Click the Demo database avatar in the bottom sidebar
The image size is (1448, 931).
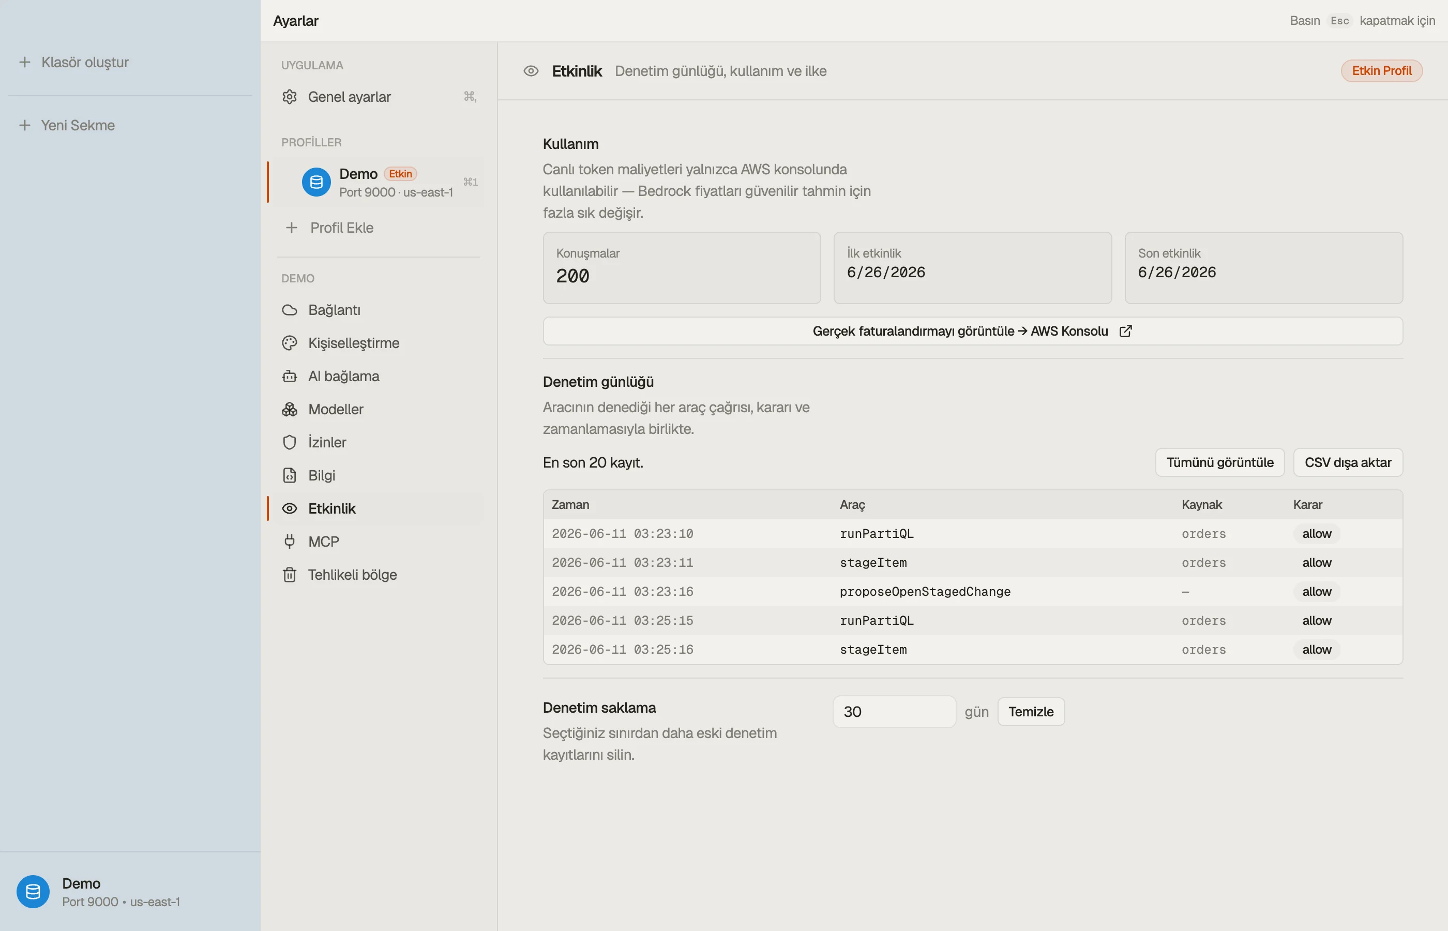33,892
